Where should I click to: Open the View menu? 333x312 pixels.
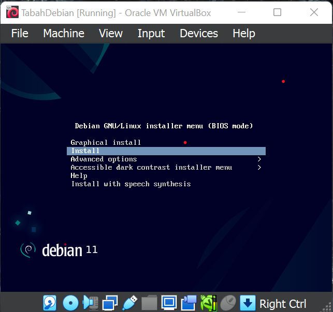pos(111,34)
